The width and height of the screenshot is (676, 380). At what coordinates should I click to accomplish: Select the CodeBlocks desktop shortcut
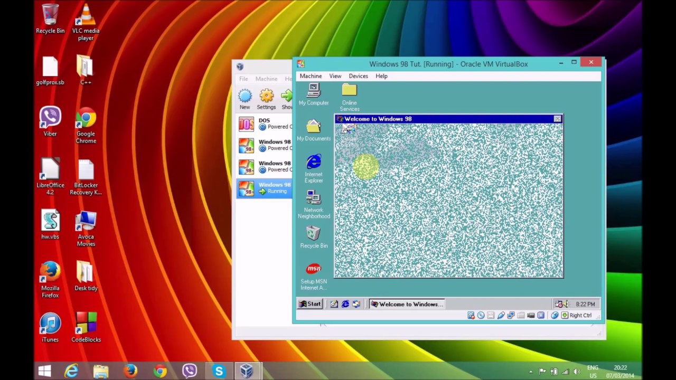[x=86, y=328]
